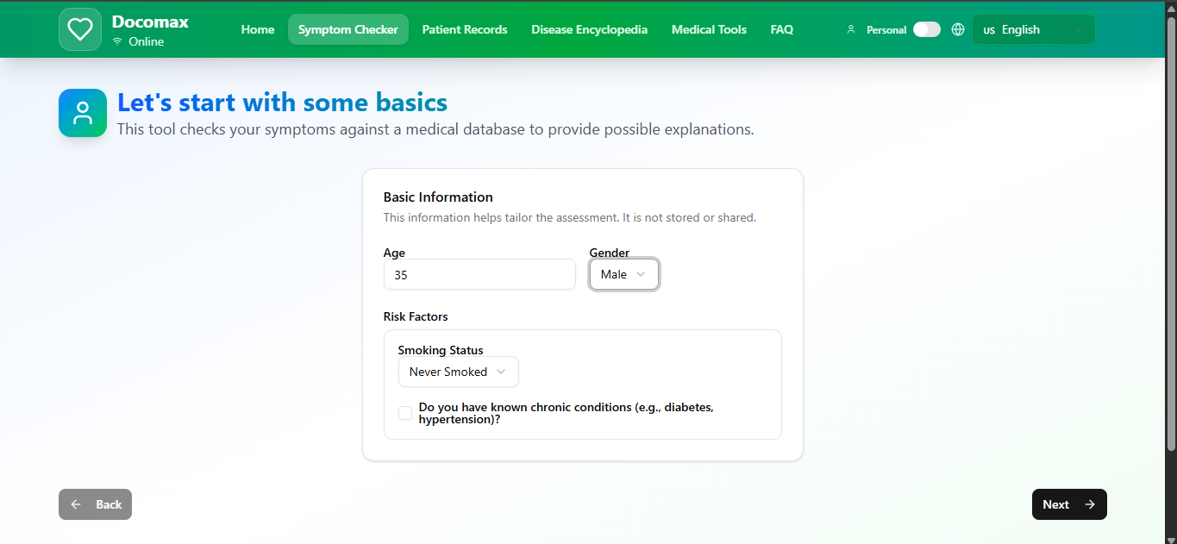Click the Basic Information heading
This screenshot has width=1177, height=544.
pyautogui.click(x=438, y=197)
